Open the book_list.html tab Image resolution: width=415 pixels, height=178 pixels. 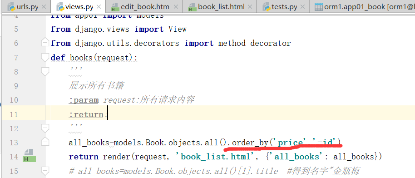pos(220,7)
